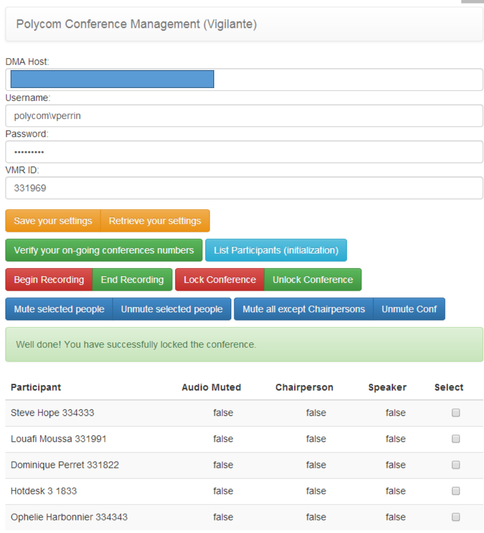Select Ophelie Harbonnier 334343 checkbox
This screenshot has height=533, width=484.
456,517
